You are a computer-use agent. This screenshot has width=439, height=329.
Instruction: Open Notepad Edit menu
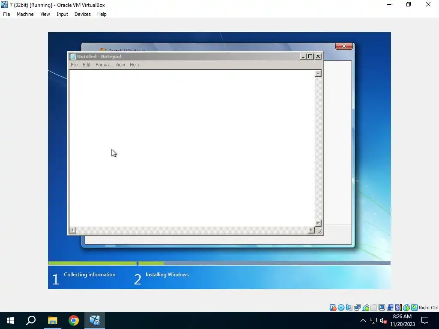point(87,65)
